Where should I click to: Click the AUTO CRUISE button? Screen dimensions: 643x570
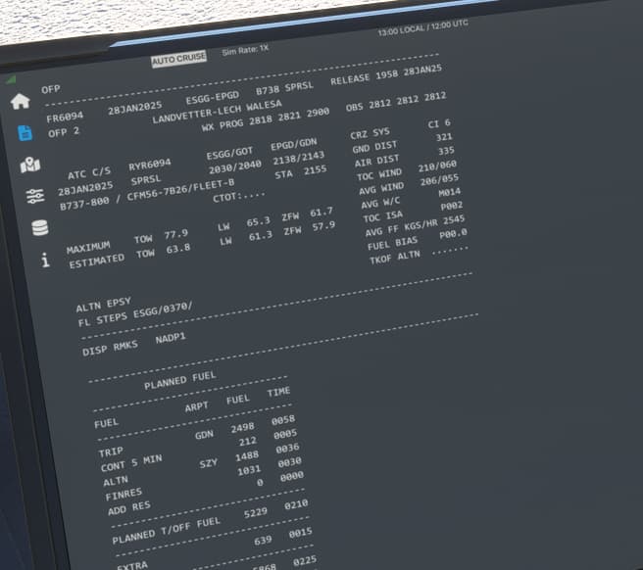click(x=178, y=60)
